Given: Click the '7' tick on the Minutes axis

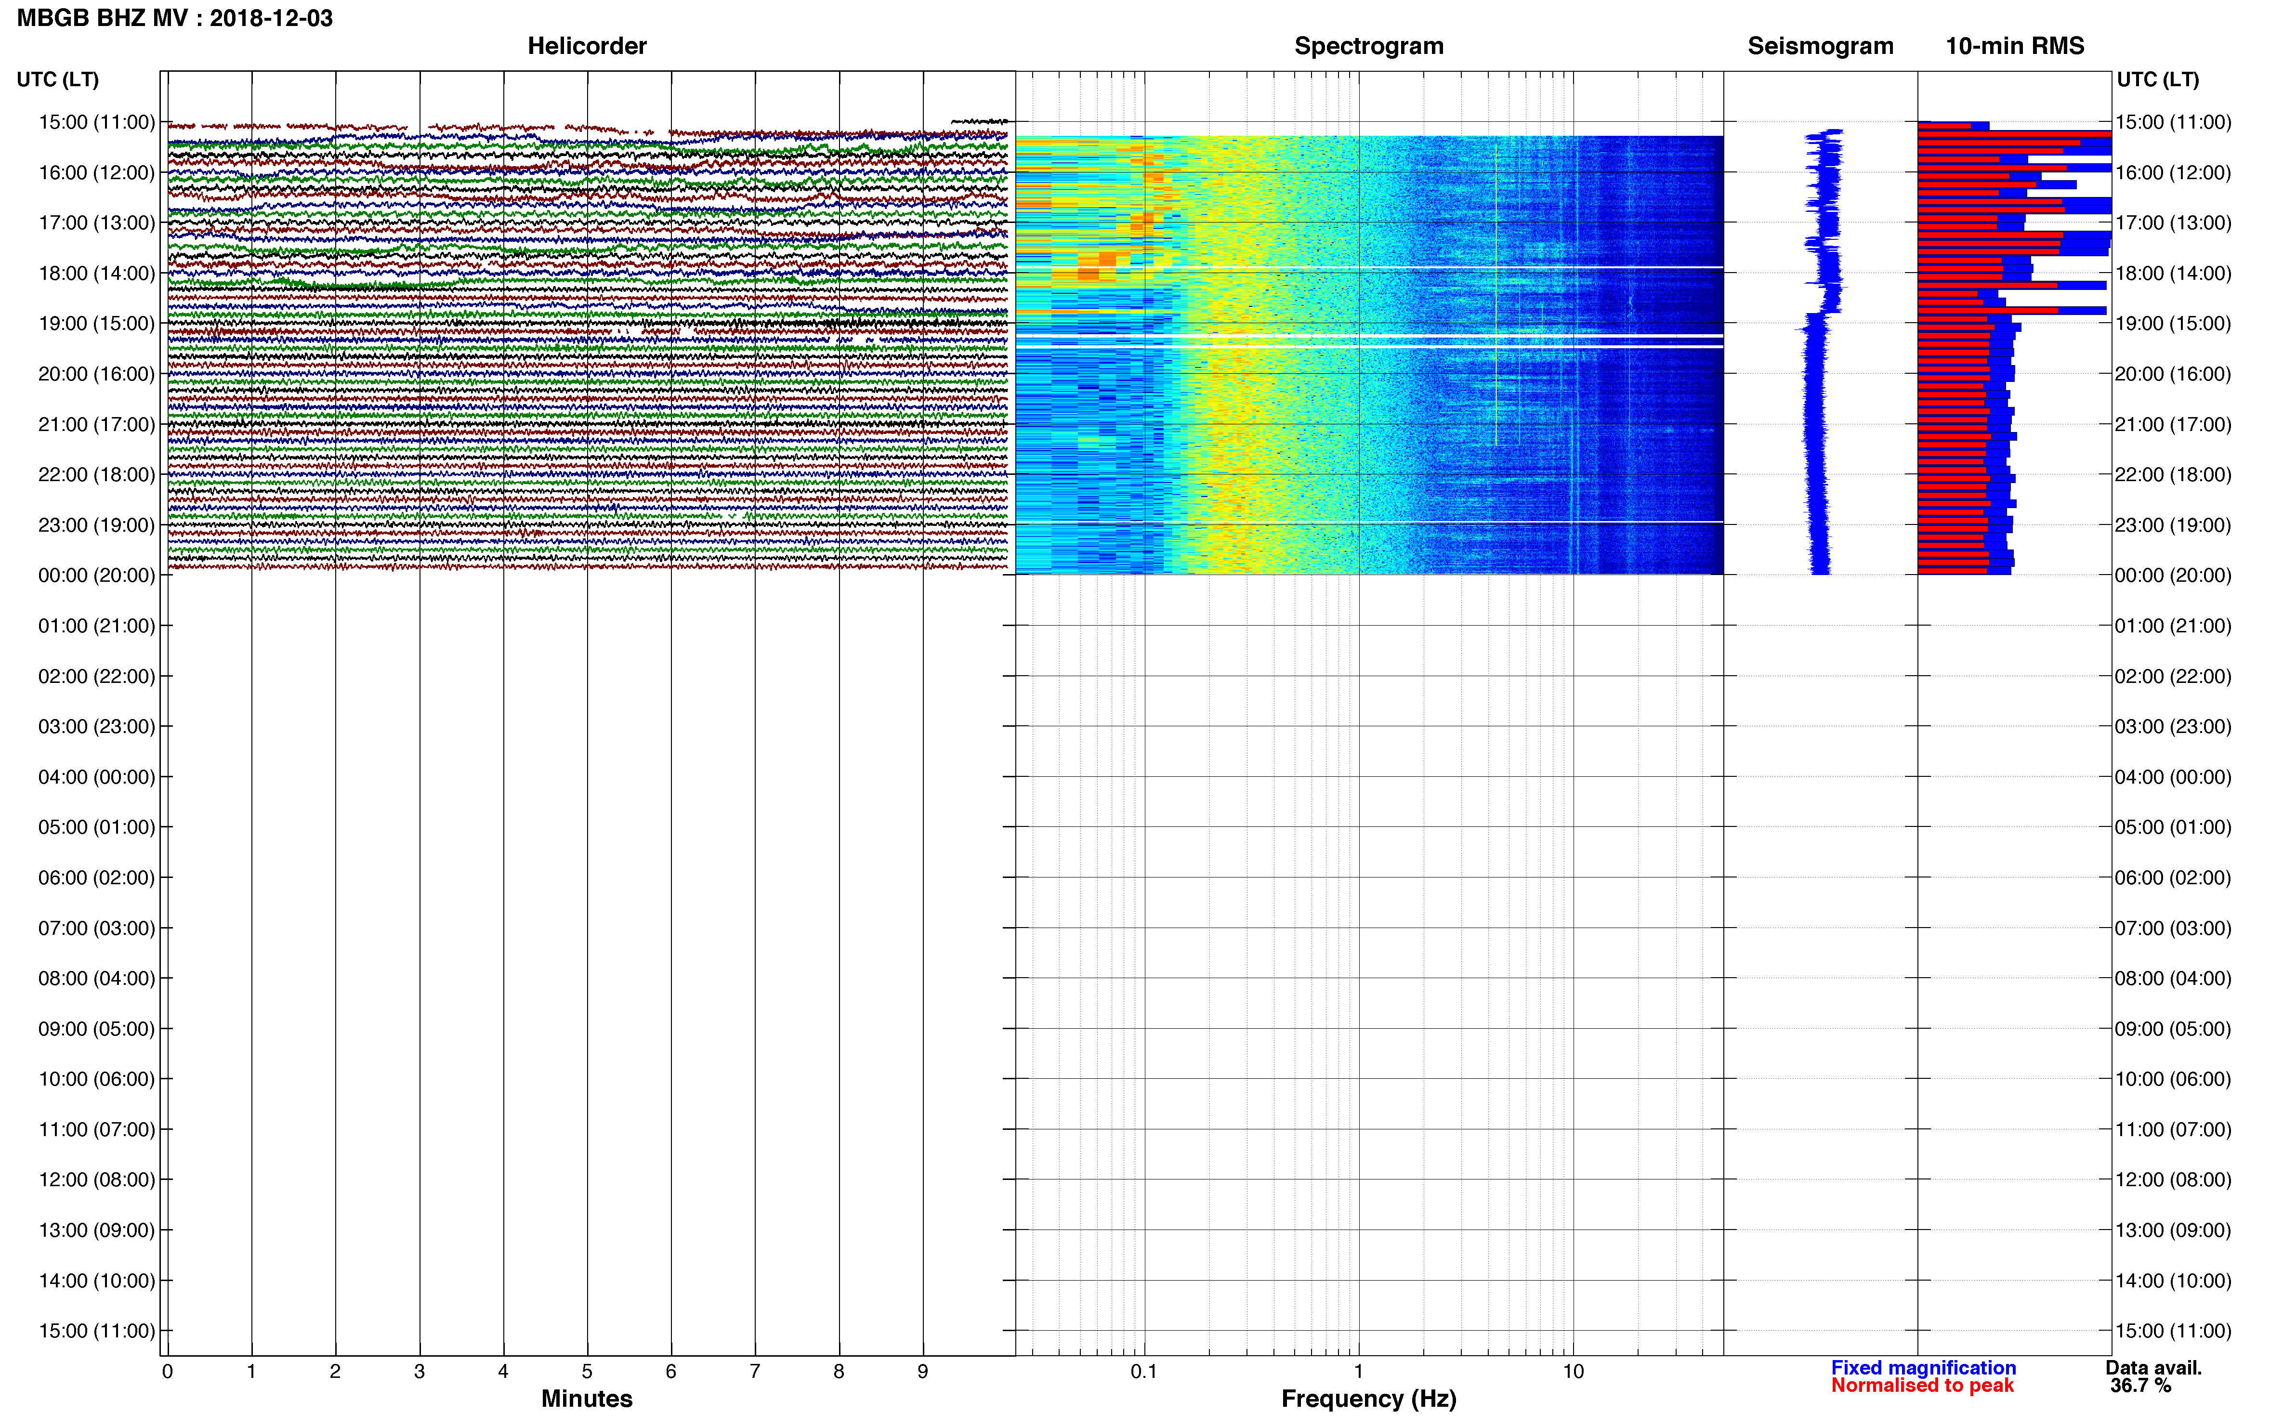Looking at the screenshot, I should click(755, 1371).
